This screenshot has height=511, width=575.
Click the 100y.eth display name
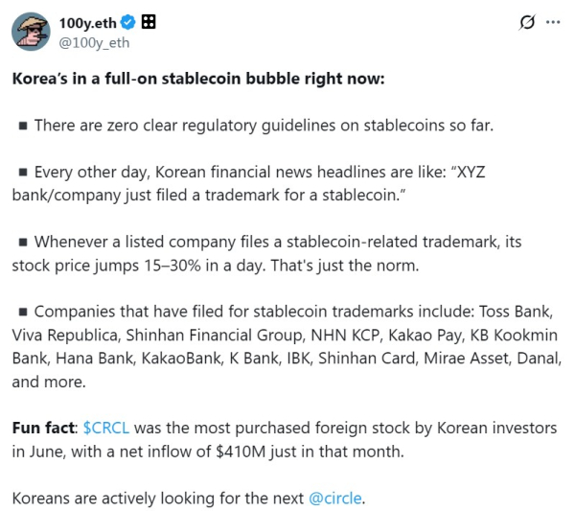(85, 22)
